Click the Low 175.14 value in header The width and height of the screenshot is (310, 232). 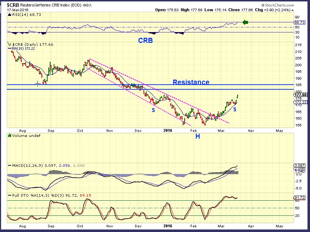tap(215, 10)
